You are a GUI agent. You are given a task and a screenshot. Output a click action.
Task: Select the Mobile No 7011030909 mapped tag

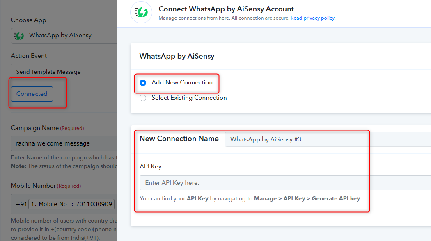tap(71, 204)
